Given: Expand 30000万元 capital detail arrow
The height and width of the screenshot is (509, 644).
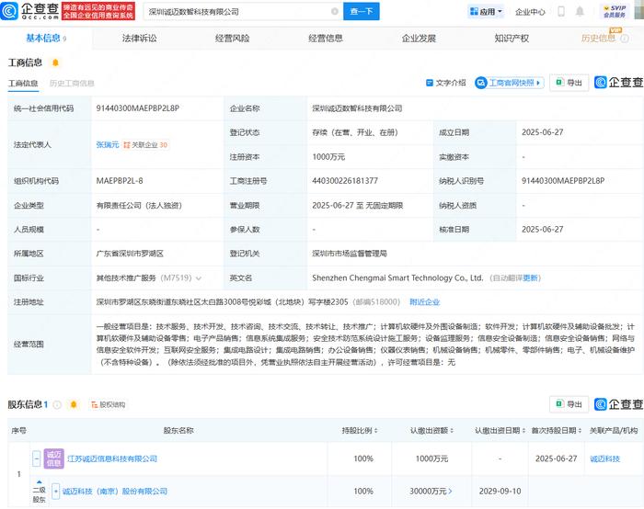Looking at the screenshot, I should (450, 491).
